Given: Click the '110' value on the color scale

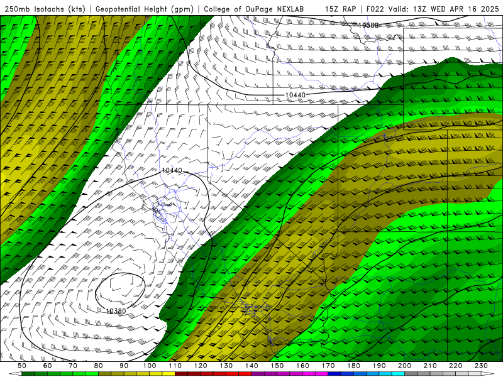Looking at the screenshot, I should (175, 366).
